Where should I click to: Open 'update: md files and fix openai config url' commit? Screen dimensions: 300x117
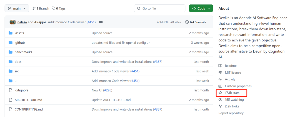click(x=121, y=43)
